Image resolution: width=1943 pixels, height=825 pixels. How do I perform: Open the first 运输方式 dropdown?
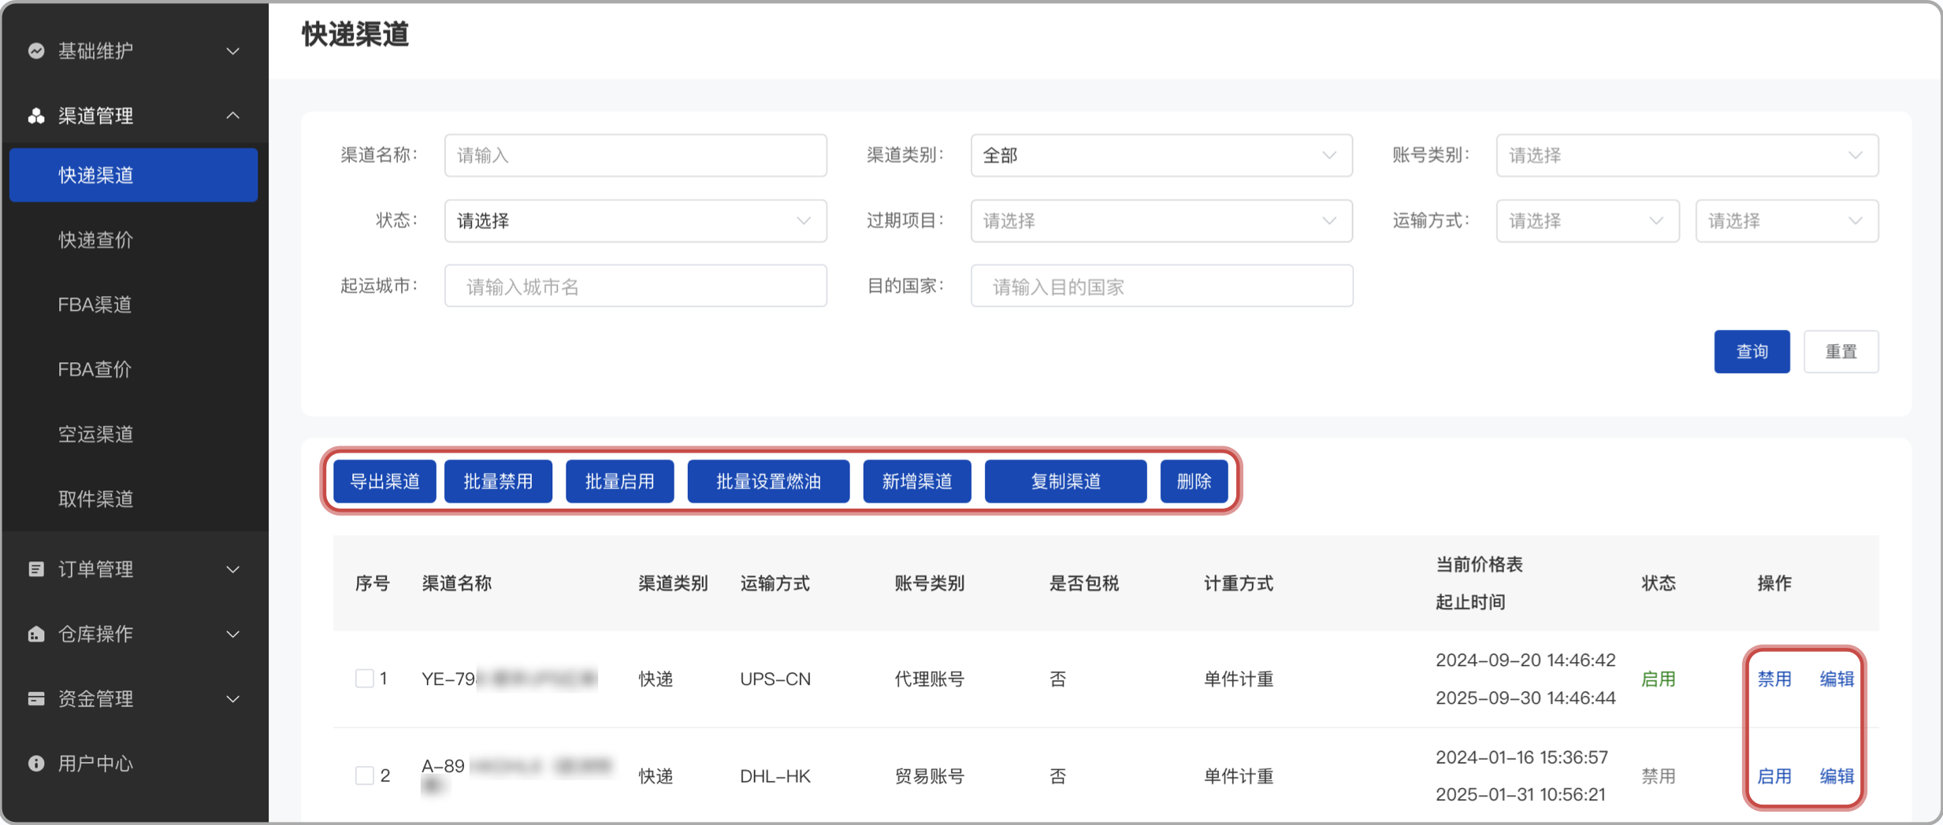coord(1587,221)
